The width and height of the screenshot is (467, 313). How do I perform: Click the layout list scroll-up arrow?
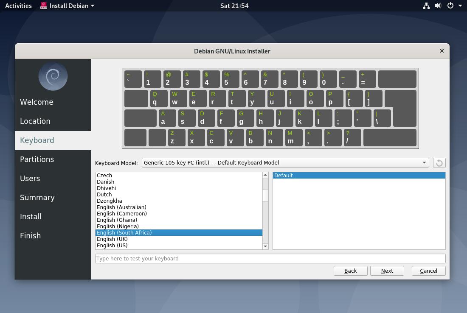point(265,175)
